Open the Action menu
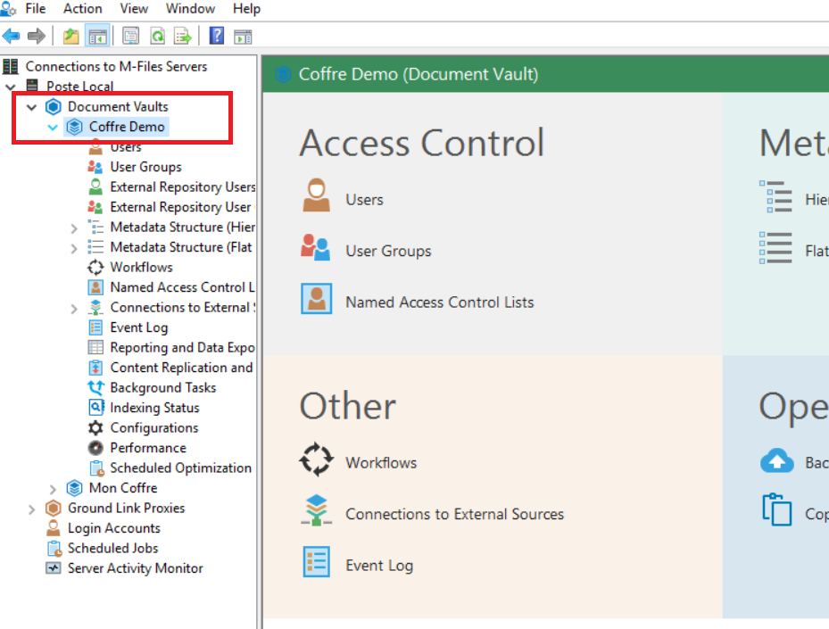This screenshot has height=629, width=829. 82,9
